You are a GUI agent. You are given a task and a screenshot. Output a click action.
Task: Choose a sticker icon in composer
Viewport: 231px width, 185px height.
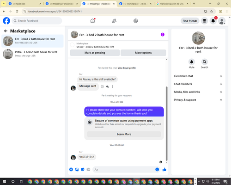[83, 169]
